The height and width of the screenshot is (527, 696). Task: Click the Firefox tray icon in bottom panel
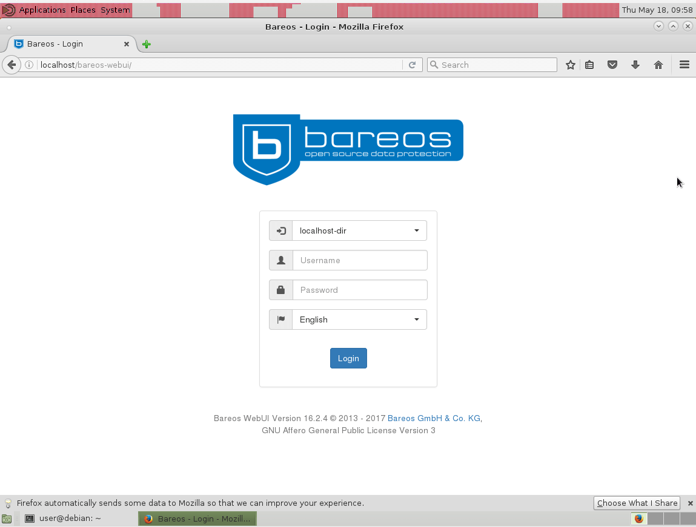click(x=638, y=518)
